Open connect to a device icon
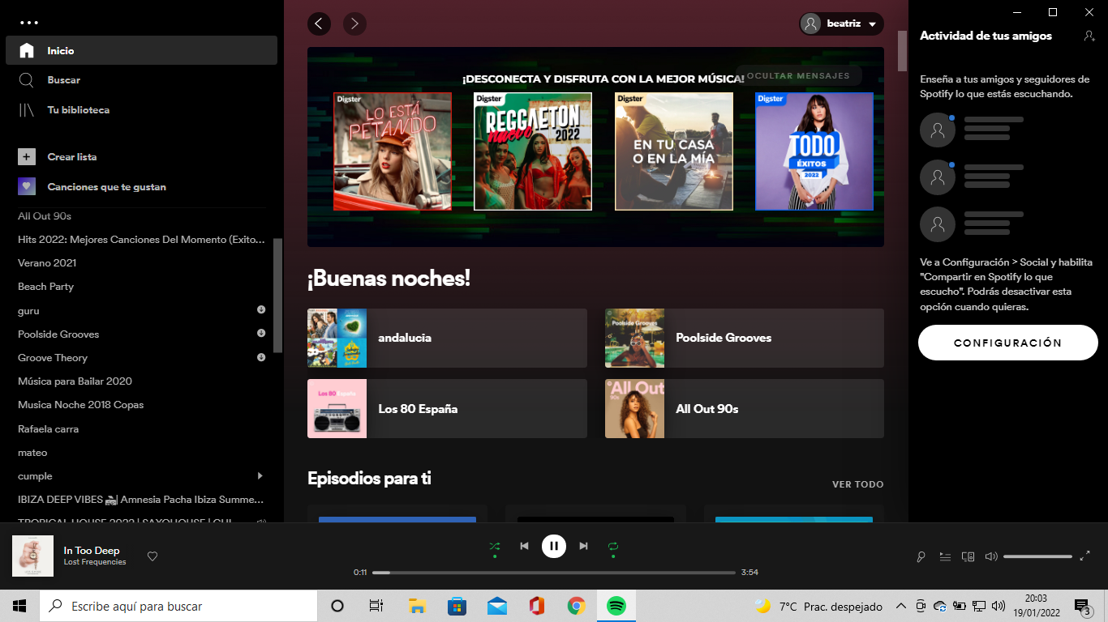The image size is (1108, 622). (x=967, y=556)
